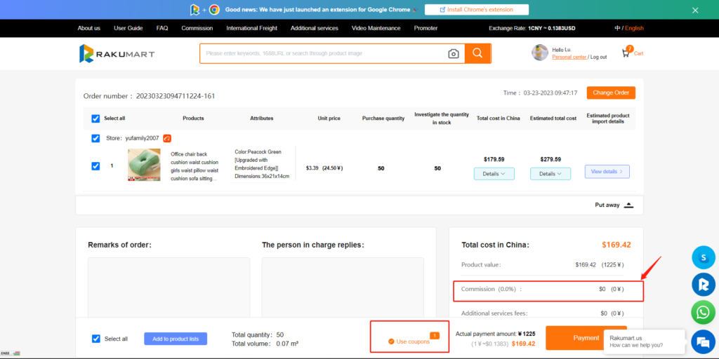Screen dimensions: 719x359
Task: Switch language to English
Action: pos(634,28)
